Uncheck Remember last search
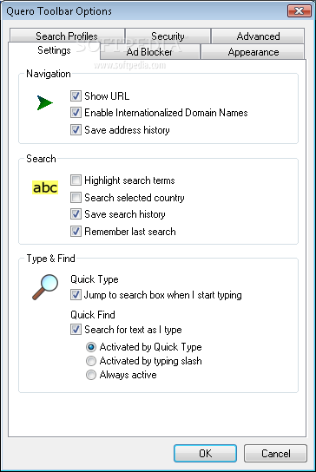Screen dimensions: 316x472 point(76,232)
